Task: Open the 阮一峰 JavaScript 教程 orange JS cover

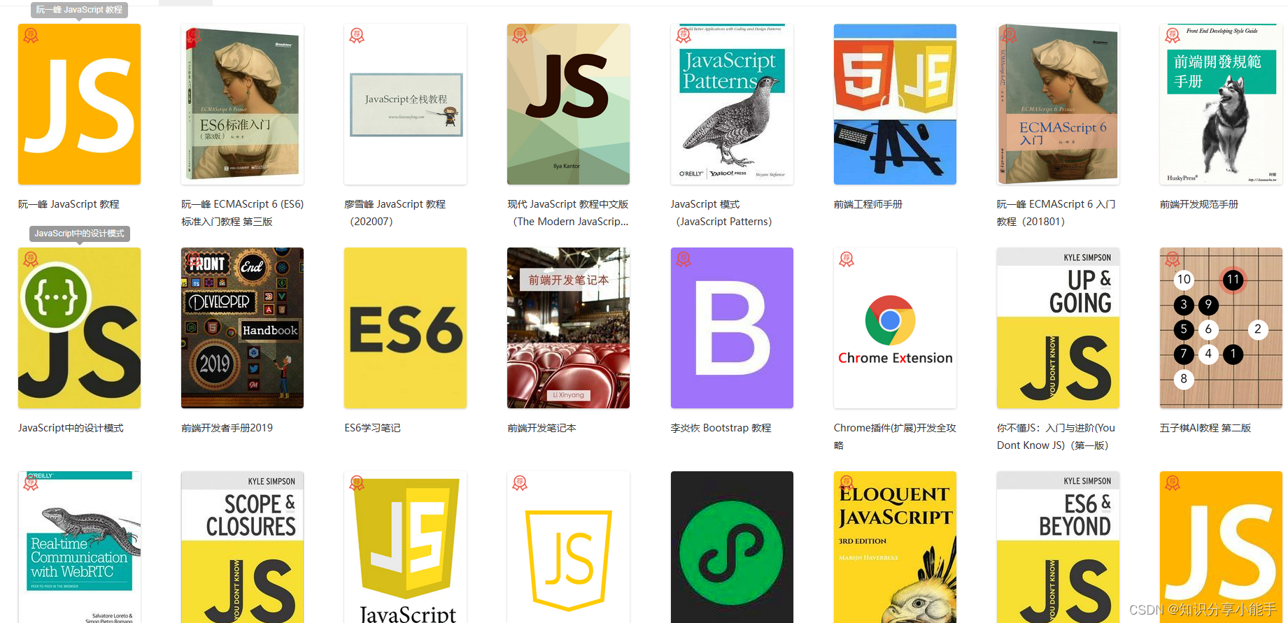Action: 79,104
